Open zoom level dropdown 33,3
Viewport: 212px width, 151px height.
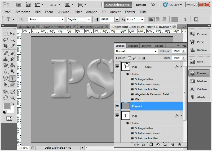[x=59, y=5]
